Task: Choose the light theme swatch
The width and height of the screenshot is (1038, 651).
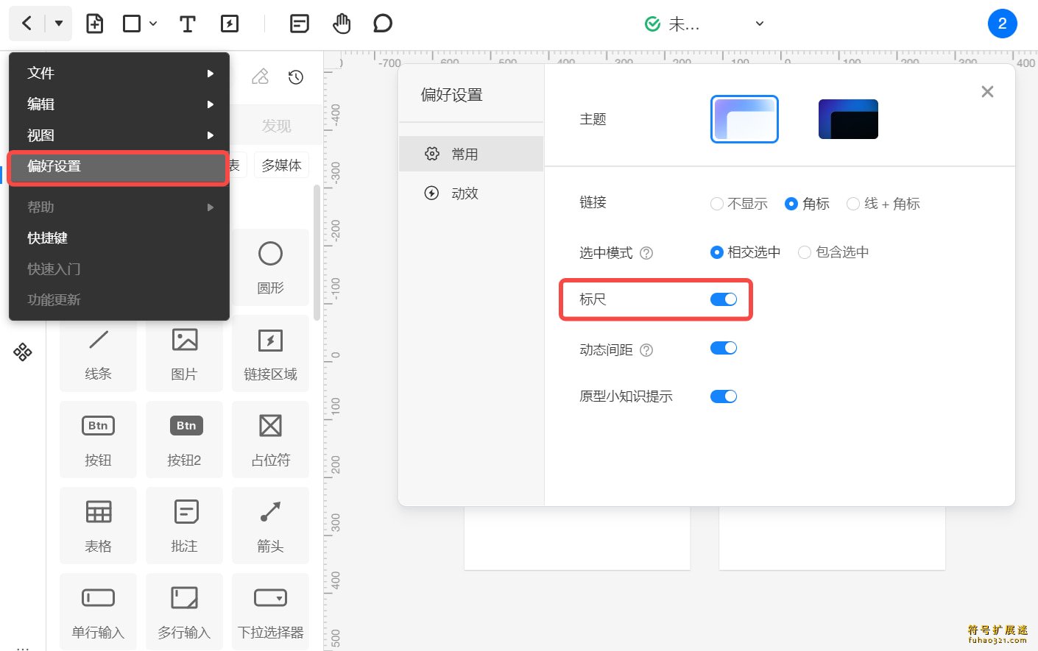Action: point(744,119)
